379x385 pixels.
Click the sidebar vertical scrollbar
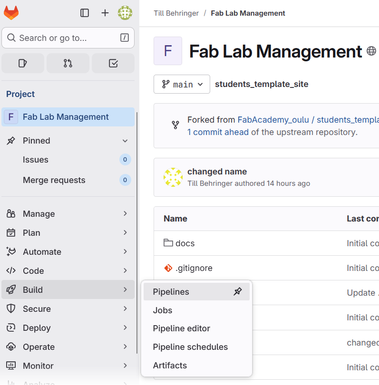[137, 233]
